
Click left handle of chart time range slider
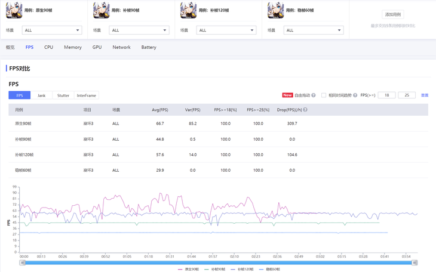tap(23, 262)
